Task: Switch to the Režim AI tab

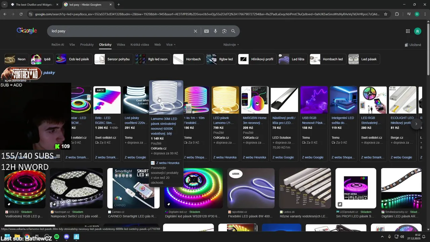Action: (x=58, y=45)
